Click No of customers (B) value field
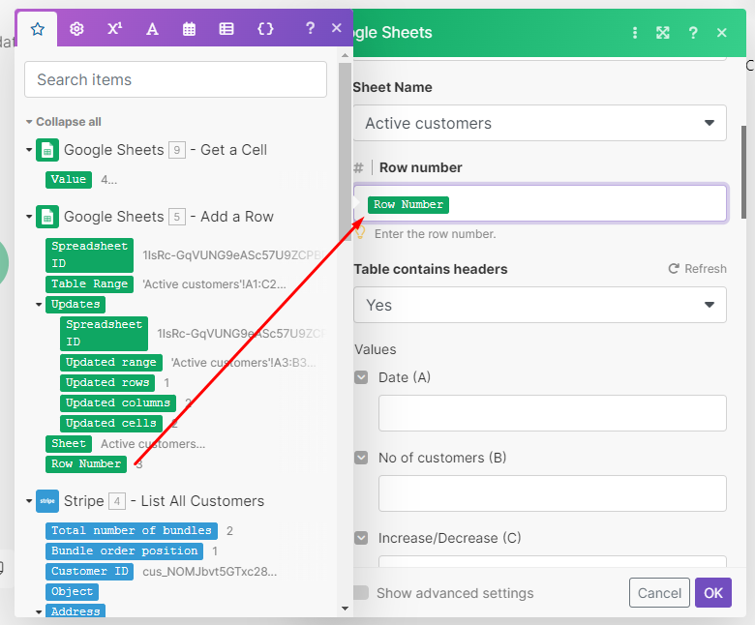 (x=553, y=493)
